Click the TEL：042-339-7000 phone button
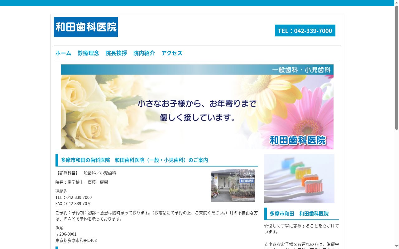Viewport: 399px width, 249px height. [305, 31]
